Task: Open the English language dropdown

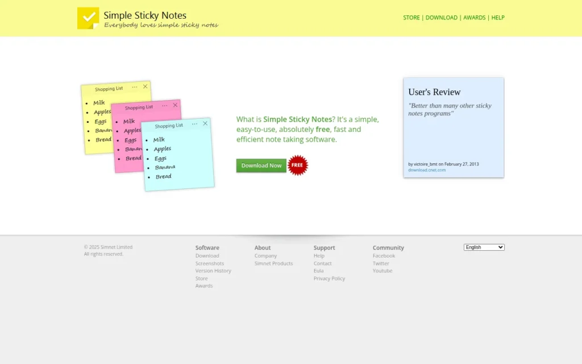Action: (x=484, y=247)
